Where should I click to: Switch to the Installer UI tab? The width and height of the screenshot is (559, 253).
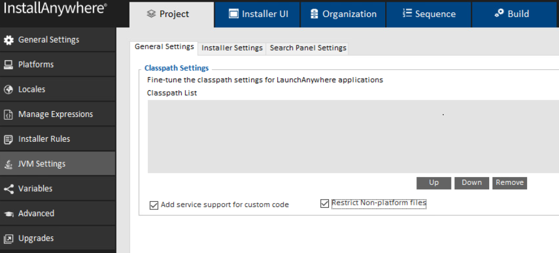[x=257, y=14]
